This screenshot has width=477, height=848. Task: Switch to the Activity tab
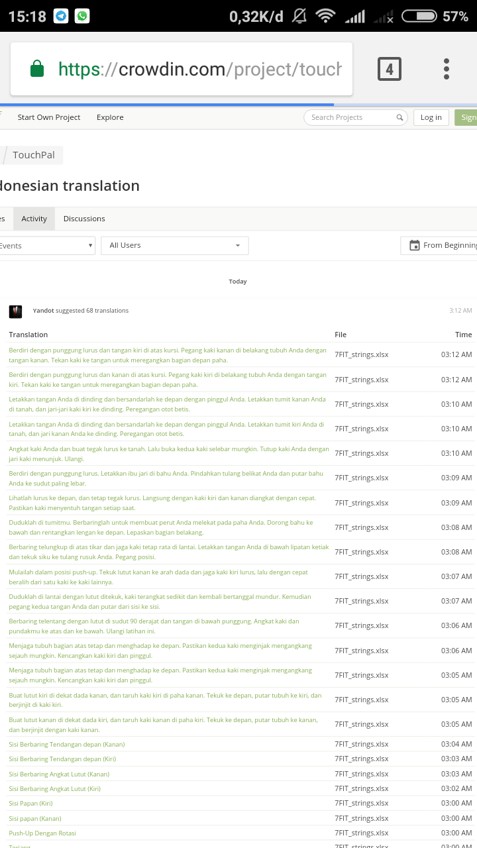[34, 219]
